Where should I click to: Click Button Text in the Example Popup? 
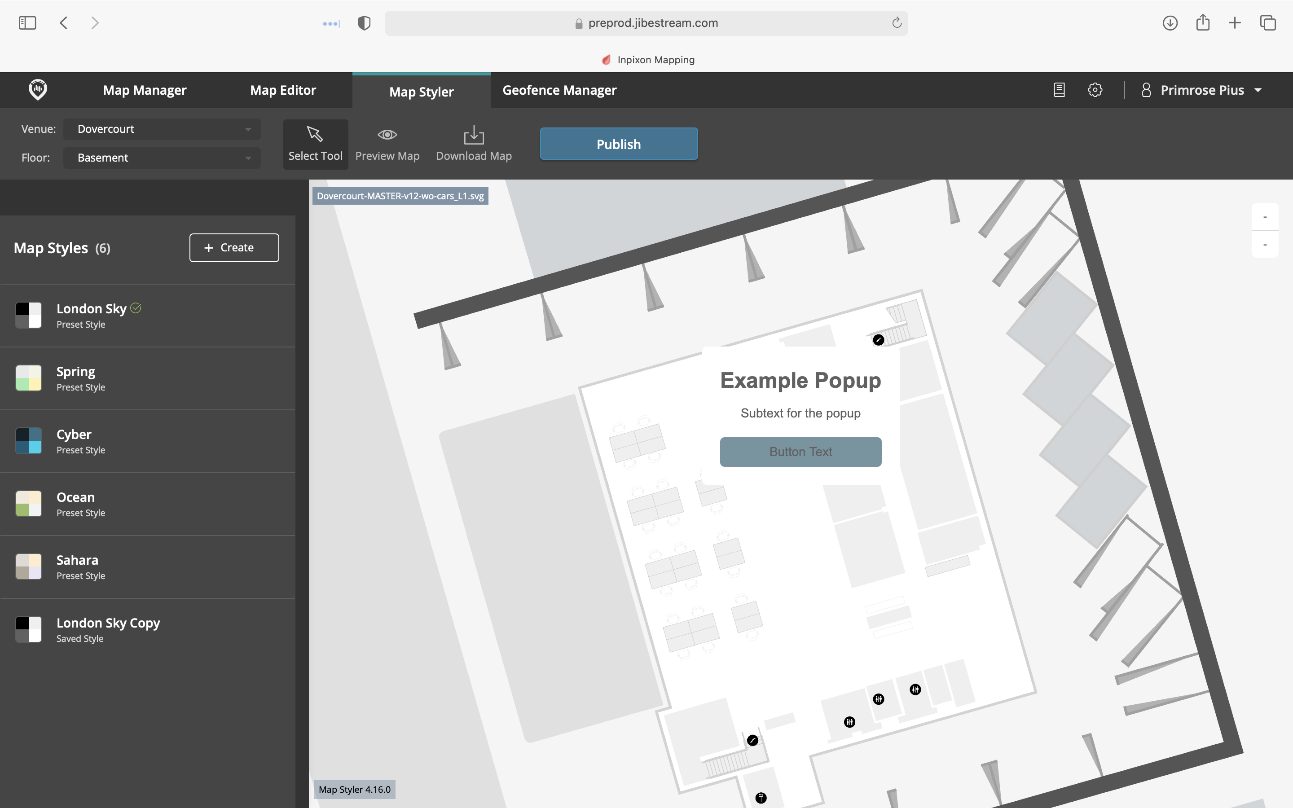click(800, 452)
